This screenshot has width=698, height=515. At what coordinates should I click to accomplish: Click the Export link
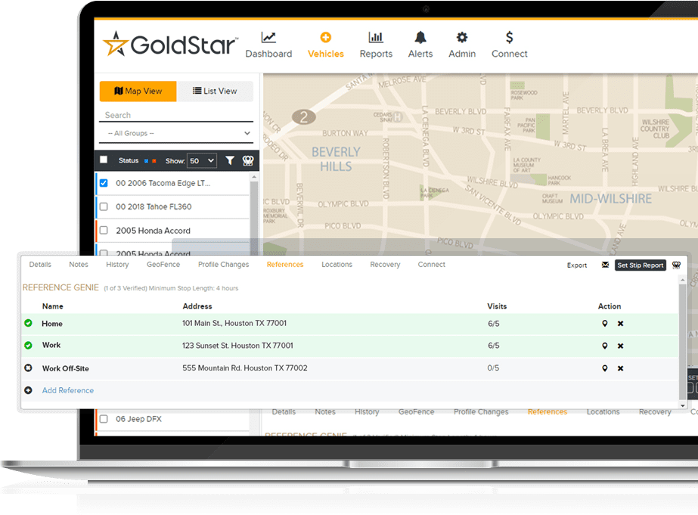(577, 265)
